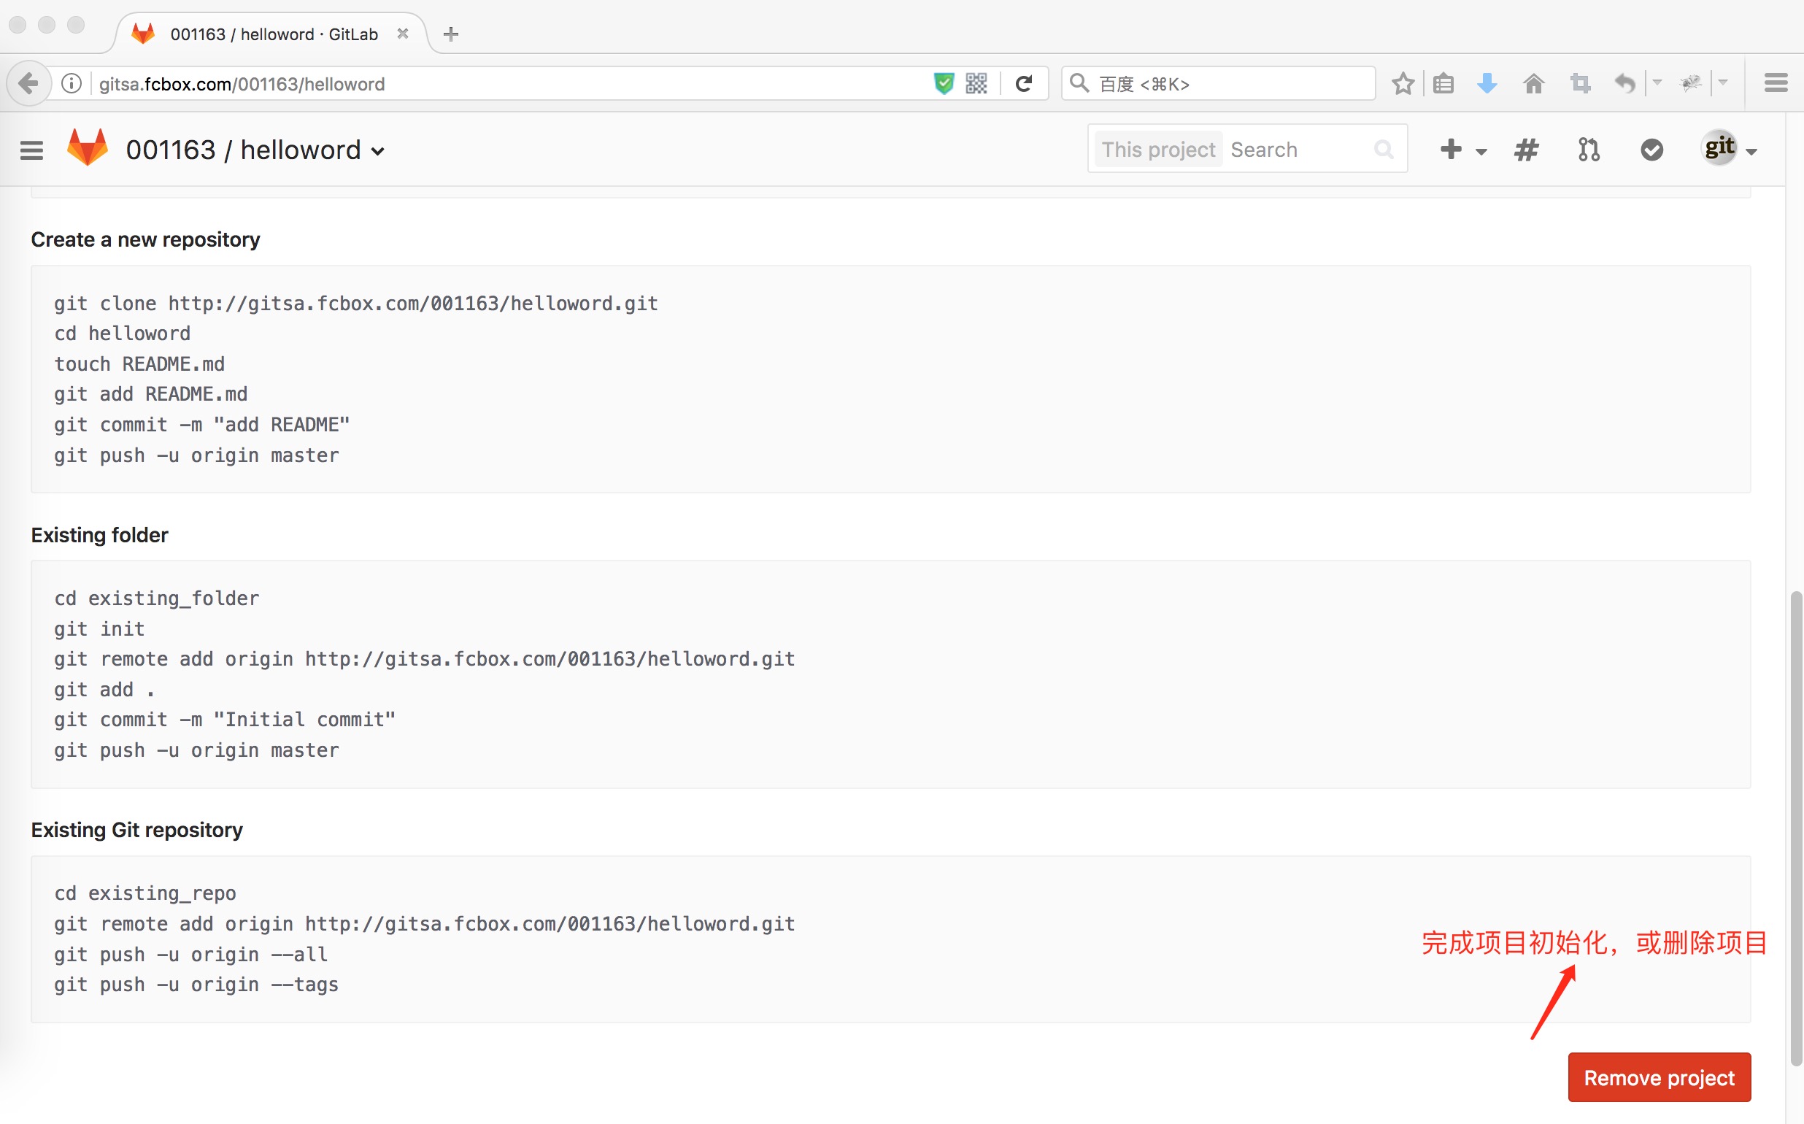Click the undo arrow icon in toolbar
The image size is (1804, 1124).
(x=1625, y=83)
